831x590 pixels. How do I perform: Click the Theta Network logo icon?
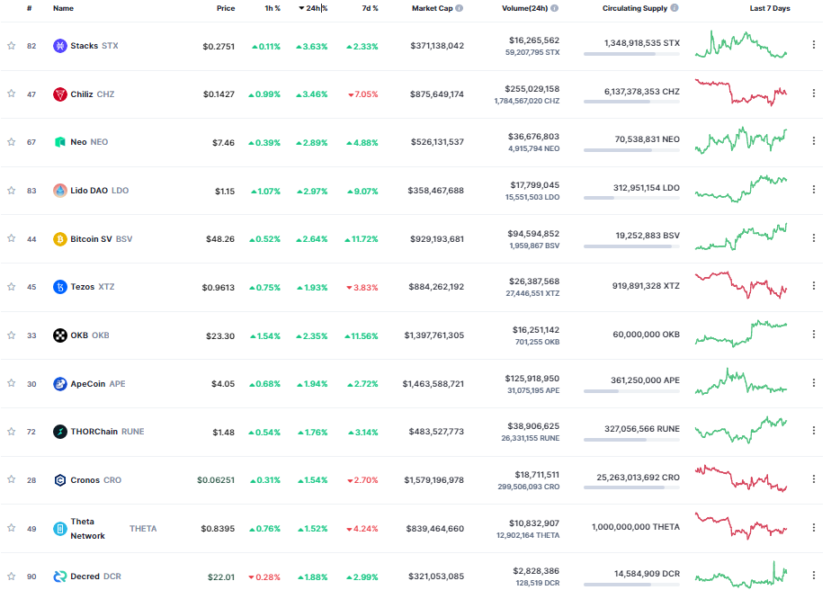coord(60,529)
